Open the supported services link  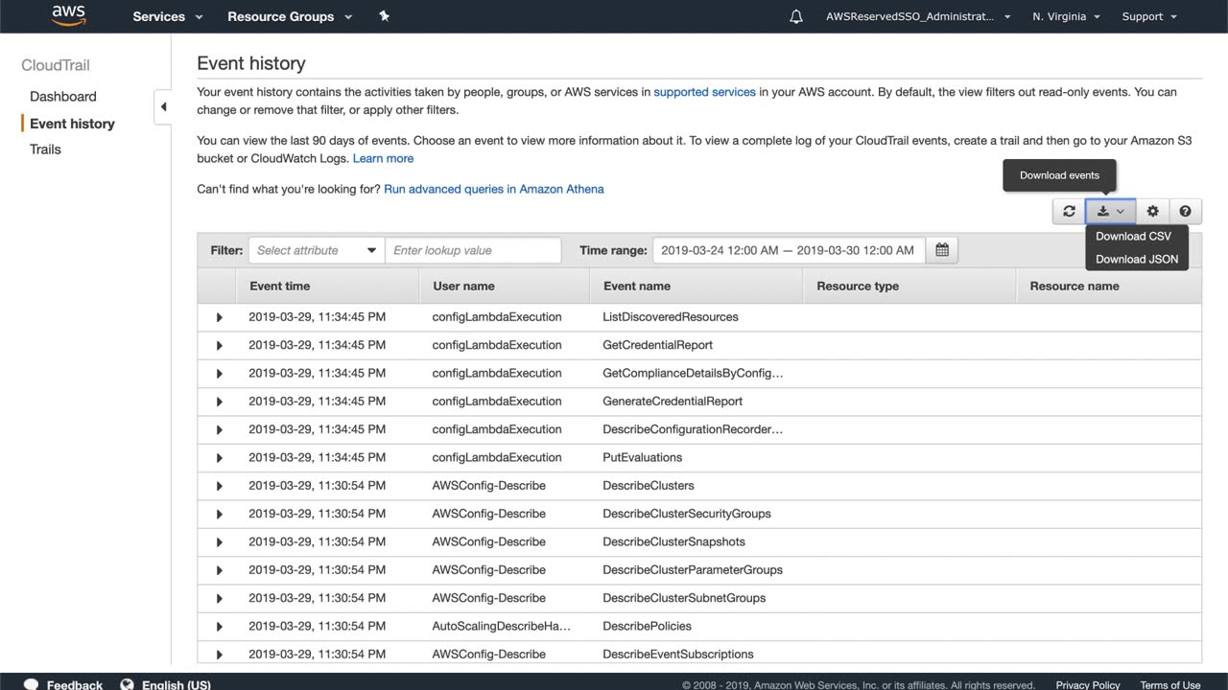[x=704, y=92]
